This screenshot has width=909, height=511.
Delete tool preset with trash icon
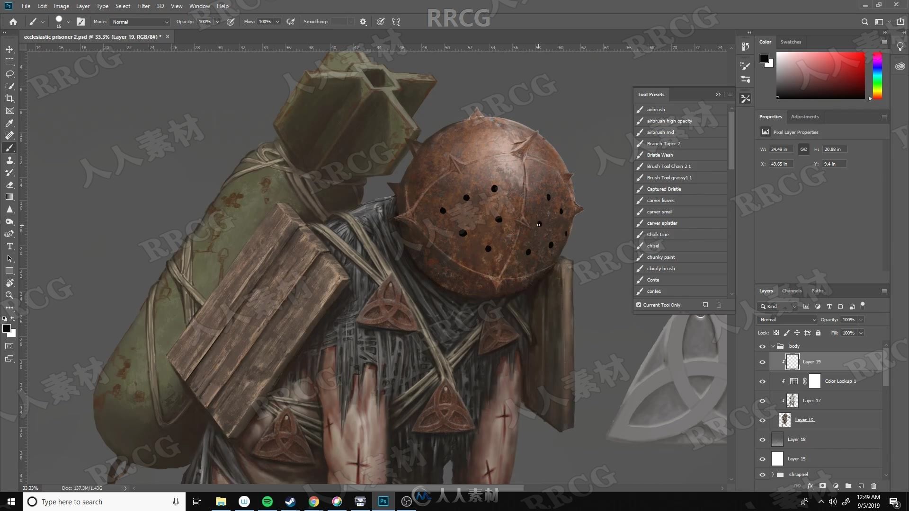719,305
